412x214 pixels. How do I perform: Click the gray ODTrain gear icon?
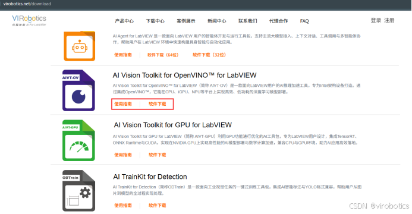[78, 191]
